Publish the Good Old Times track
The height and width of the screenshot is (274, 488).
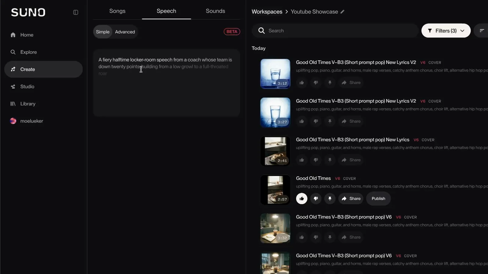pyautogui.click(x=378, y=198)
